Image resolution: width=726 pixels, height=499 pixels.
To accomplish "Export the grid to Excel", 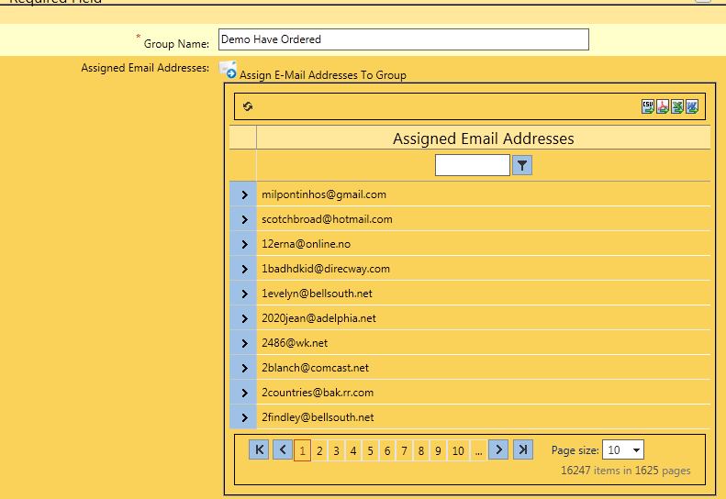I will coord(677,106).
